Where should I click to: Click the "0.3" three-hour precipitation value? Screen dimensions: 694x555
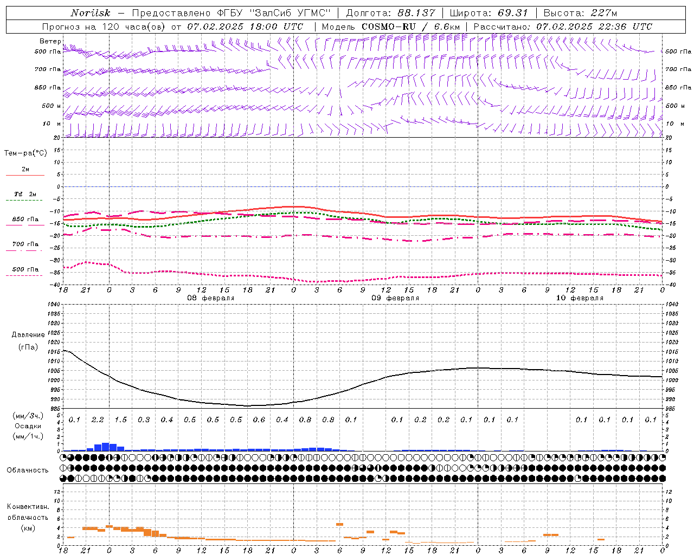coord(144,420)
